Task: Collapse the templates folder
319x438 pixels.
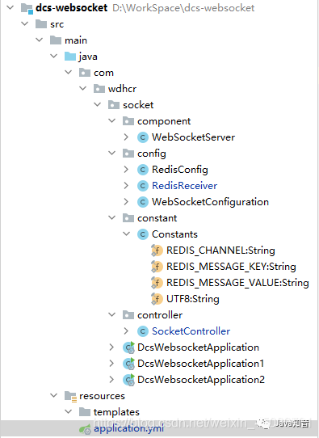Action: [x=69, y=411]
